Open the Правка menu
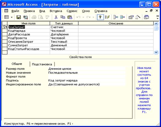 coord(29,11)
